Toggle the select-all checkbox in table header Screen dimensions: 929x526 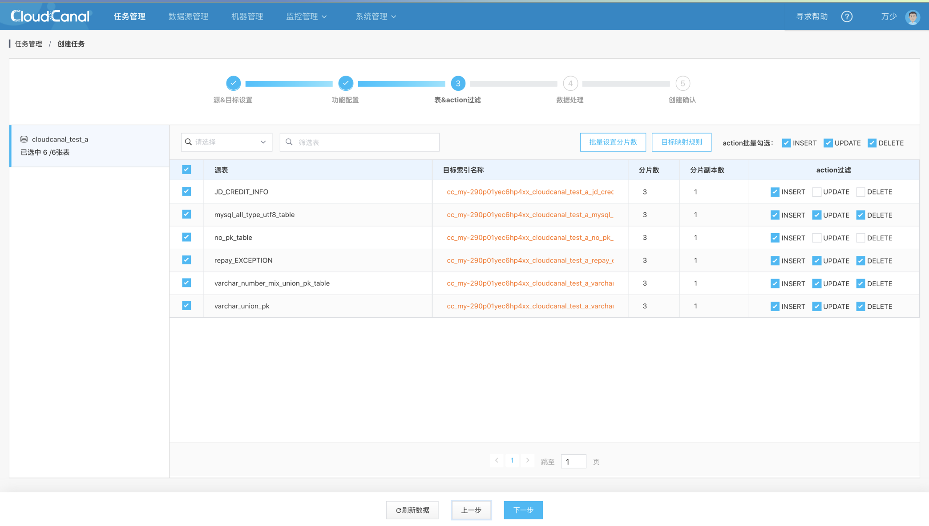[x=186, y=170]
